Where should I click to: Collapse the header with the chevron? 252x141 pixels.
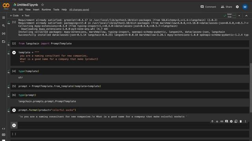[x=246, y=16]
